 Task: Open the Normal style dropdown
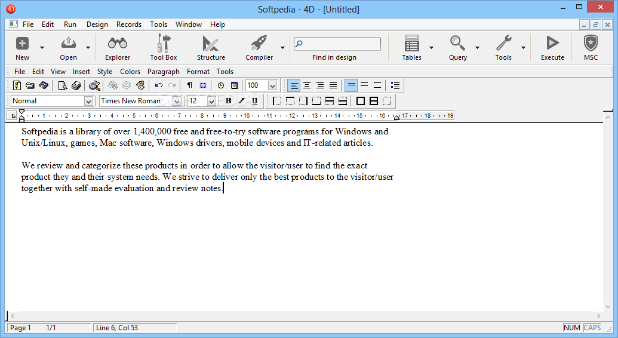click(88, 102)
